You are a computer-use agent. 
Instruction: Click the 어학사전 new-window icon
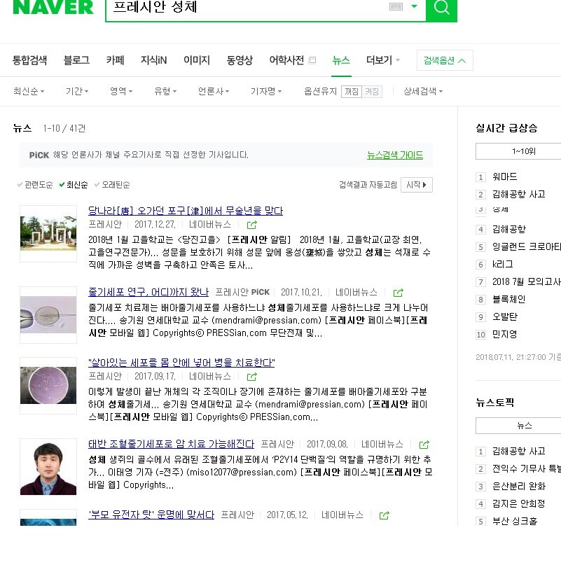312,60
